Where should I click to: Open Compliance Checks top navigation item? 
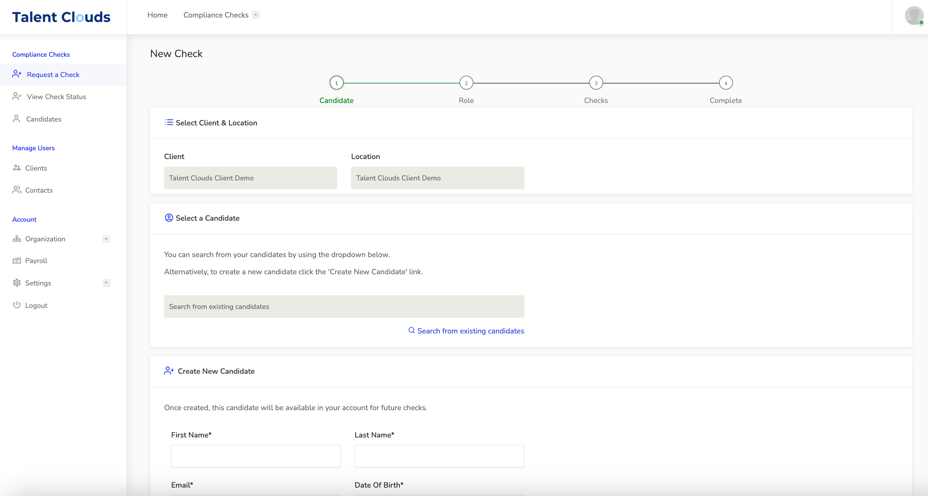(216, 15)
